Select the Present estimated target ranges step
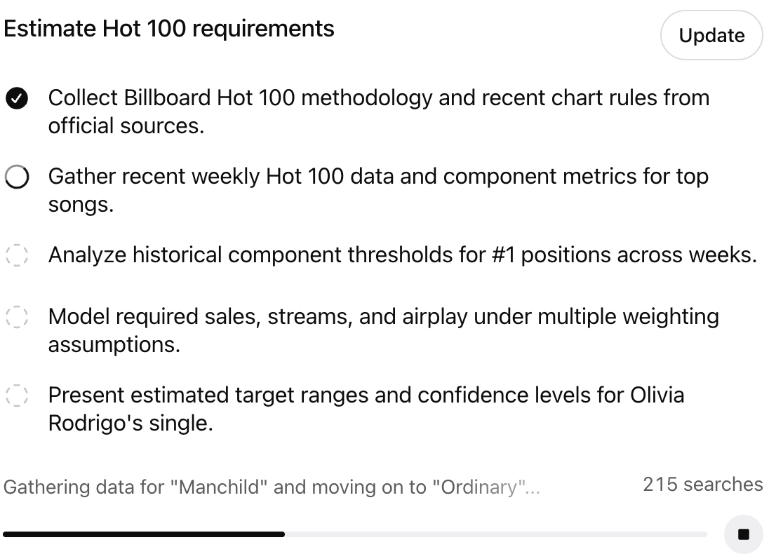 tap(366, 409)
